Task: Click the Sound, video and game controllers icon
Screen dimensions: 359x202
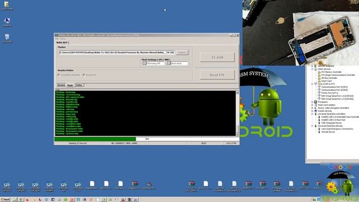Action: point(316,108)
